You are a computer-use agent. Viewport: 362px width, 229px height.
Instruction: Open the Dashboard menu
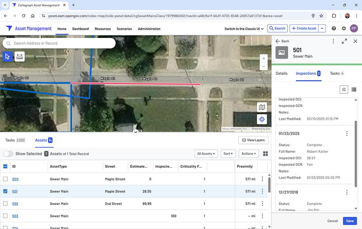click(80, 29)
